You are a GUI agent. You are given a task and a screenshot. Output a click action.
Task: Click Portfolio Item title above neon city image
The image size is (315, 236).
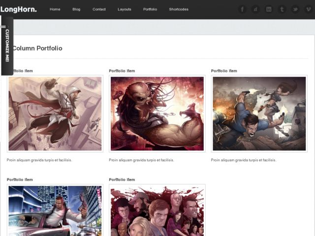point(20,179)
